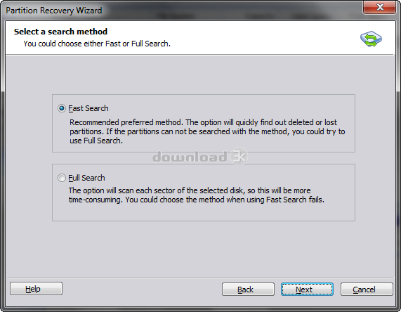Click the 3k circle emblem in the watermark
Screen dimensions: 401x312
tap(239, 156)
